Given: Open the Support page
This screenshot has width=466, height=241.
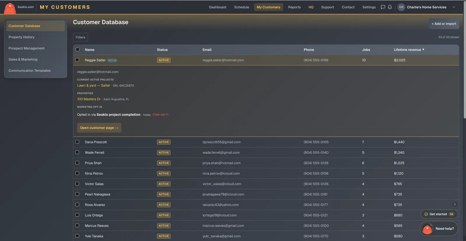Looking at the screenshot, I should [x=328, y=7].
